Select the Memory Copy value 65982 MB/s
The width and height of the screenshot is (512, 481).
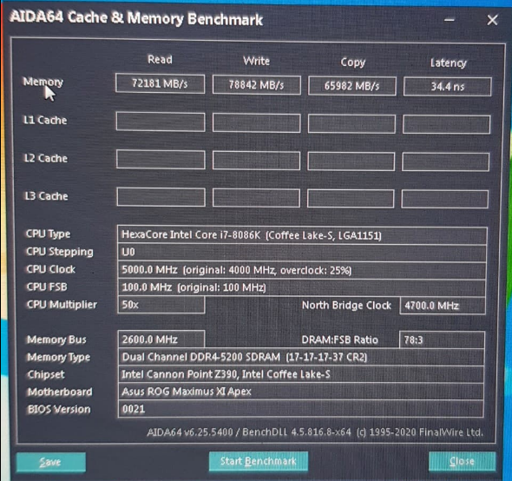point(352,86)
